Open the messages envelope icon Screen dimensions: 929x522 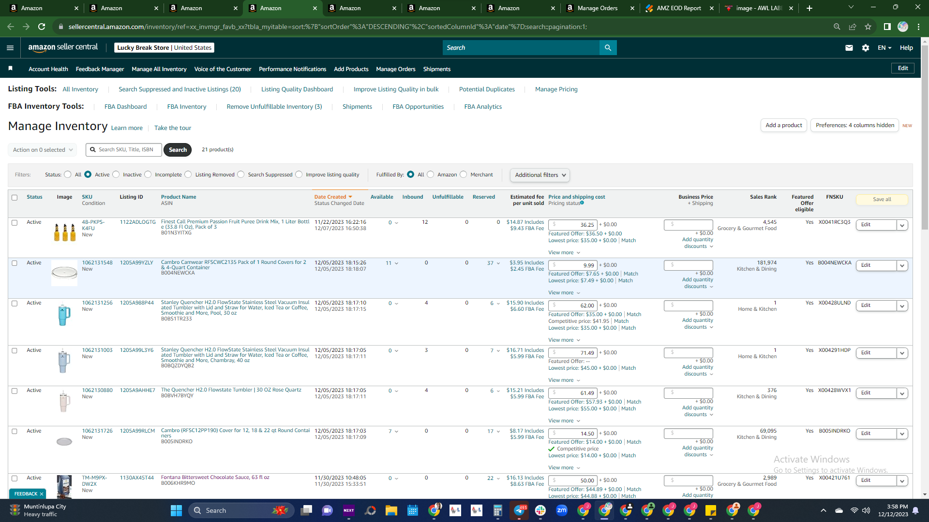(849, 47)
